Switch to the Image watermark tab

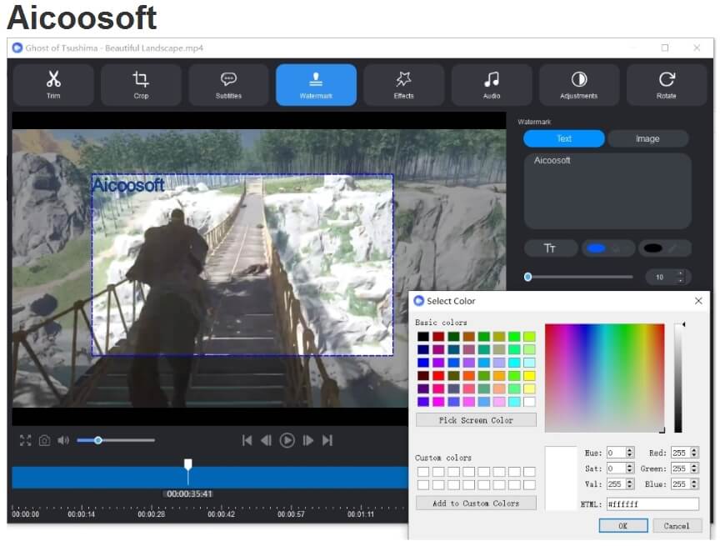coord(647,138)
